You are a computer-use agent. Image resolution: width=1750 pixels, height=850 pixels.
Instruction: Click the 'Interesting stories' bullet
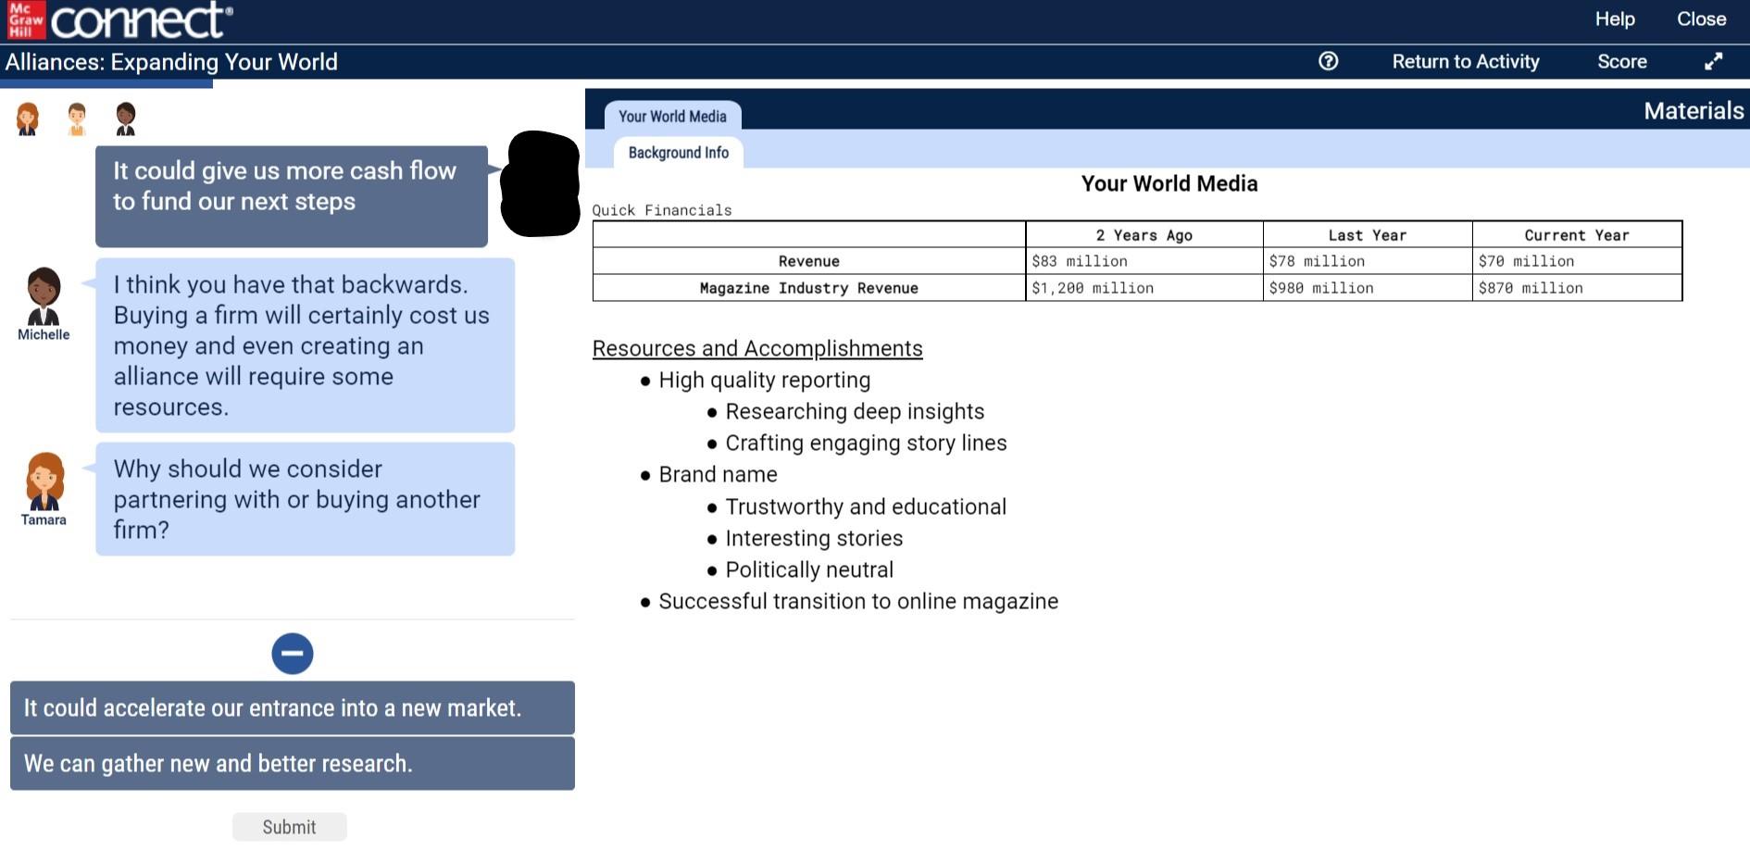pyautogui.click(x=814, y=538)
